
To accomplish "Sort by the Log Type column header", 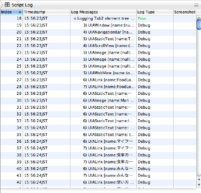I will (155, 12).
